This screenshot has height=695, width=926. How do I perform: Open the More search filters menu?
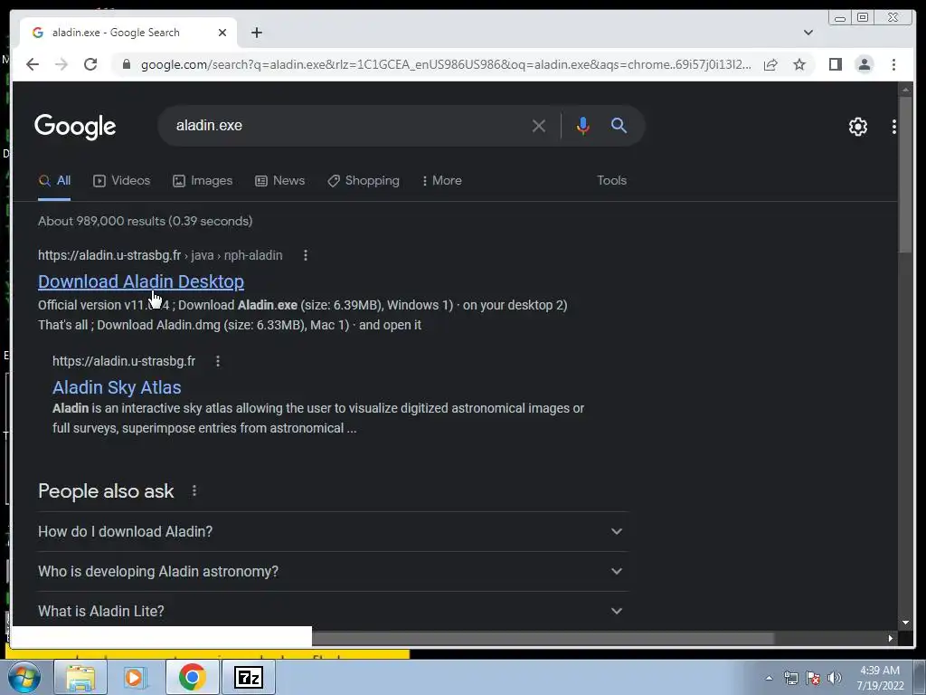click(441, 181)
